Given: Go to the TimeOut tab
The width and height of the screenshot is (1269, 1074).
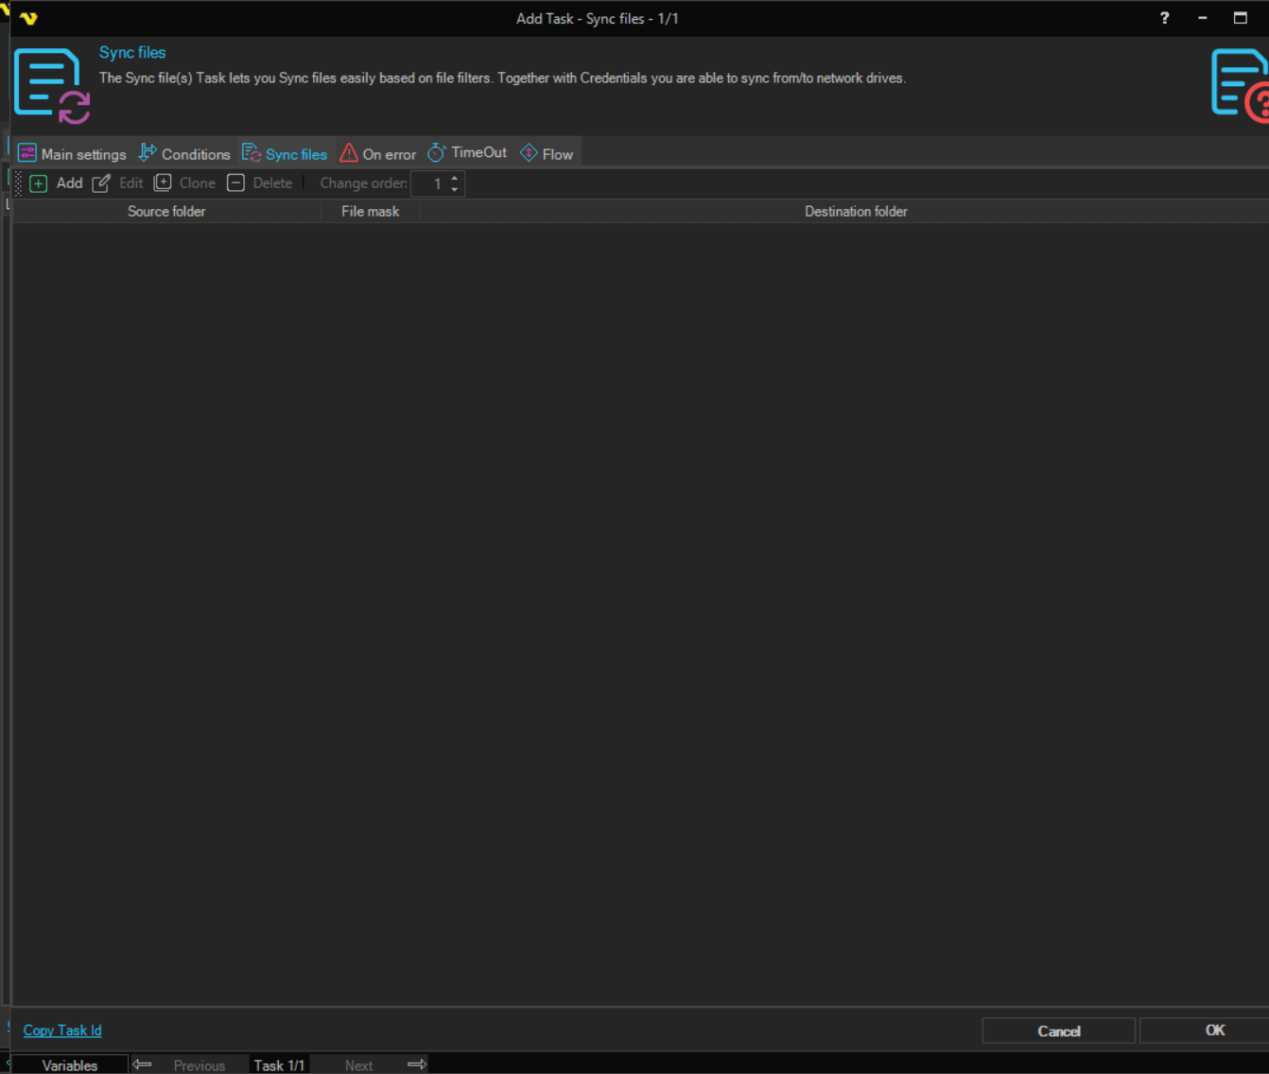Looking at the screenshot, I should coord(468,153).
